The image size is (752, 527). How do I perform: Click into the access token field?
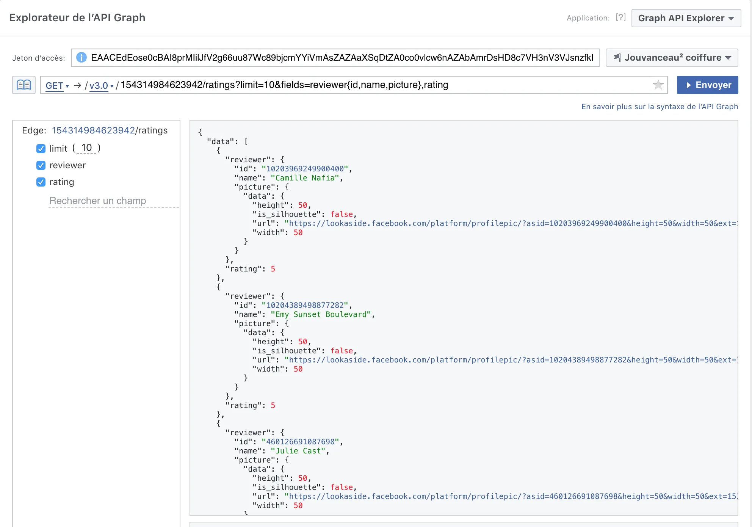[341, 58]
